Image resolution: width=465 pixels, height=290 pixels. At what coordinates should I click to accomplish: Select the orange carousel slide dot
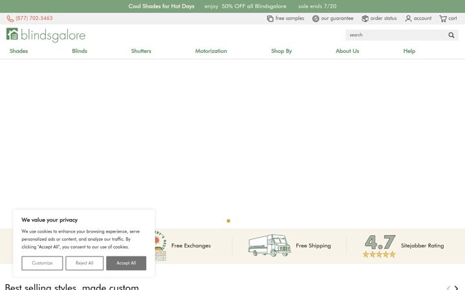(x=229, y=221)
